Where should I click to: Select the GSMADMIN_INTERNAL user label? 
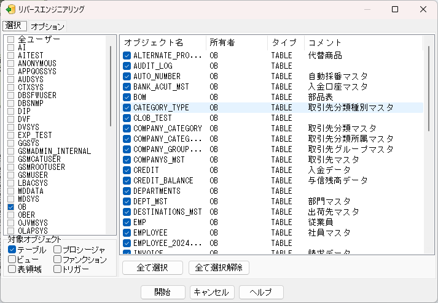tap(55, 151)
